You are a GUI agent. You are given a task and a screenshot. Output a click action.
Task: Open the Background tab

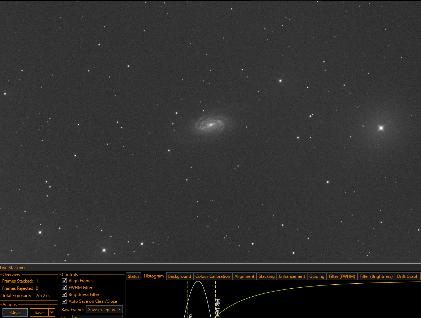pyautogui.click(x=179, y=276)
